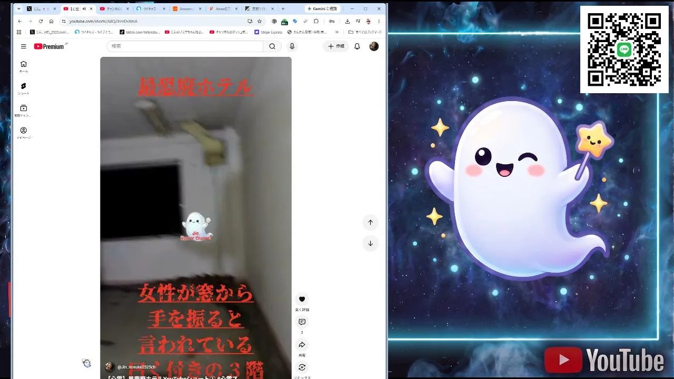
Task: Expand the bookmarks overflow chevron
Action: tap(337, 32)
